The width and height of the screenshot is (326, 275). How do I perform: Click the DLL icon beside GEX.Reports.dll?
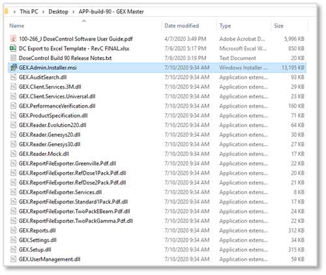pos(13,230)
